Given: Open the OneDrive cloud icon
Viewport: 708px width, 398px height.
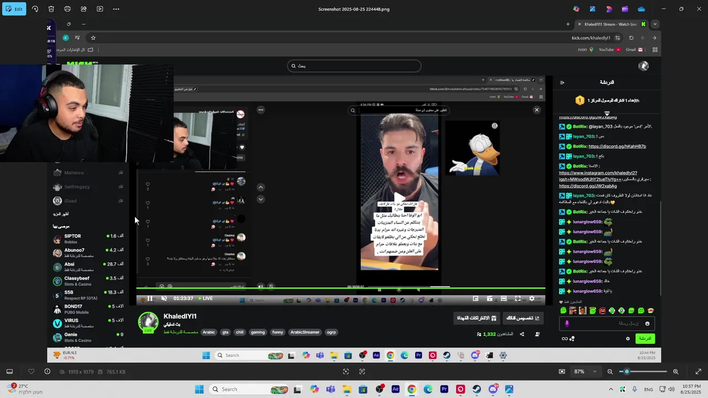Looking at the screenshot, I should coord(641,9).
